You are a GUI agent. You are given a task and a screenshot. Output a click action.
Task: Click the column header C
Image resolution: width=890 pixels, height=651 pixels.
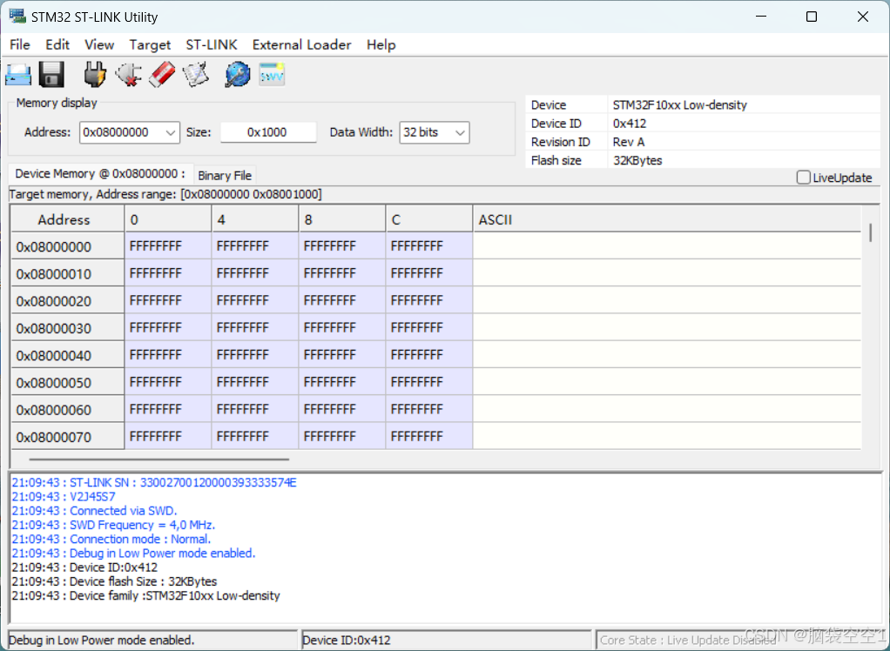click(429, 219)
